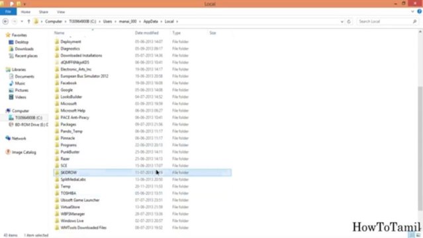This screenshot has width=423, height=238.
Task: Open the recent locations dropdown arrow
Action: coord(22,22)
